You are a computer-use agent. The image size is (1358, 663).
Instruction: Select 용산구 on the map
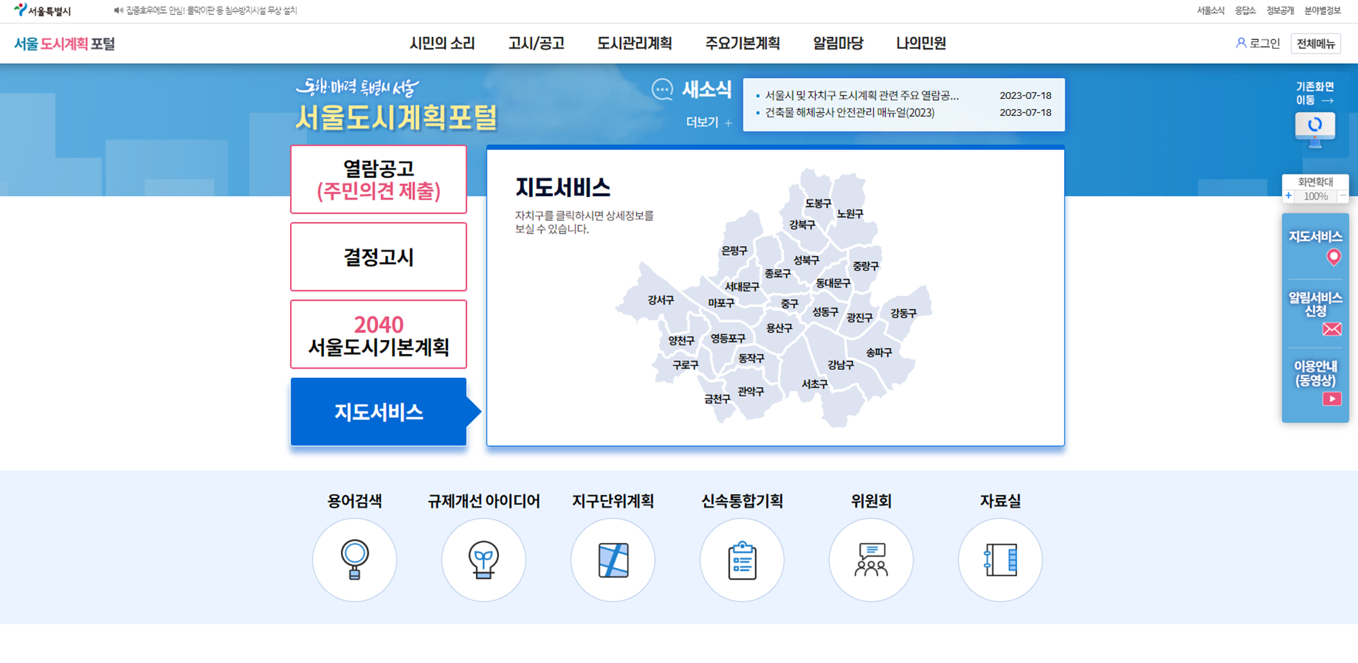[779, 328]
